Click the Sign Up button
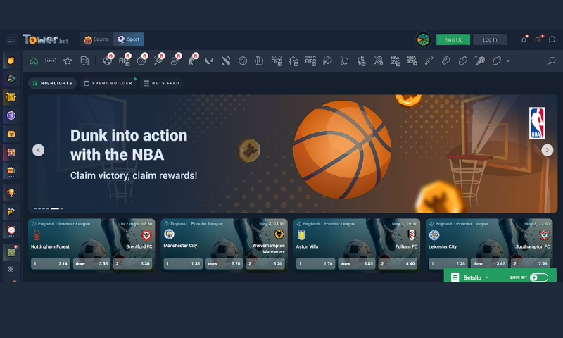This screenshot has width=563, height=338. click(x=453, y=39)
